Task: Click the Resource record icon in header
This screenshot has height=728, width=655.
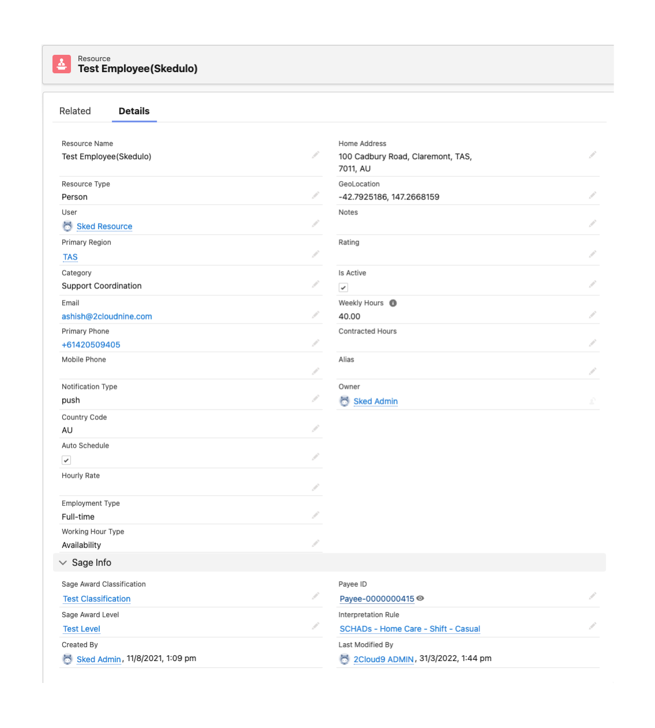Action: 62,64
